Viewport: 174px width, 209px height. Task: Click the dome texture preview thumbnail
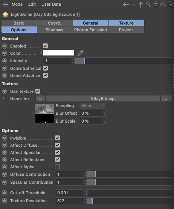45,114
